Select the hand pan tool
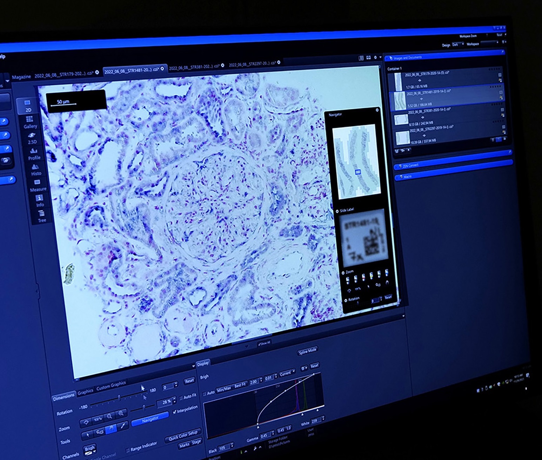Screen dimensions: 542x460 pos(111,429)
